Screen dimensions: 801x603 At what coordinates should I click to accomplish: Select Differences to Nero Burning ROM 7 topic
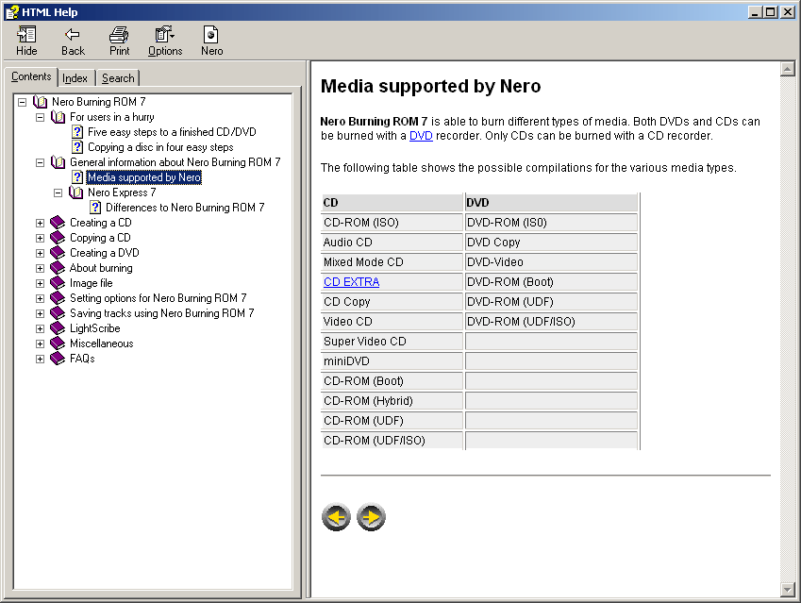click(x=185, y=208)
